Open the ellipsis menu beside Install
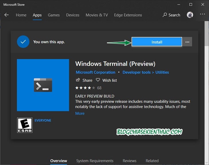Viewport: 209px width, 165px height. click(187, 42)
